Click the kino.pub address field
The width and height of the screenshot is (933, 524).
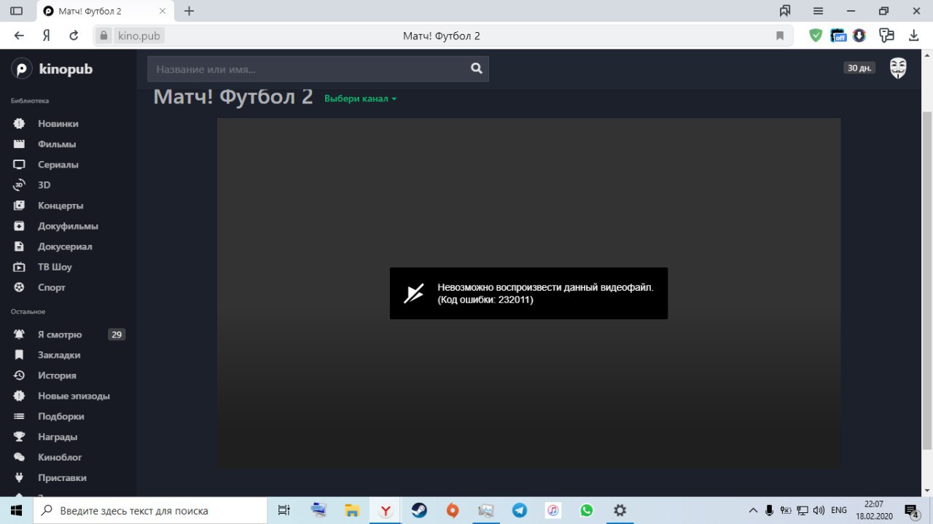(138, 36)
